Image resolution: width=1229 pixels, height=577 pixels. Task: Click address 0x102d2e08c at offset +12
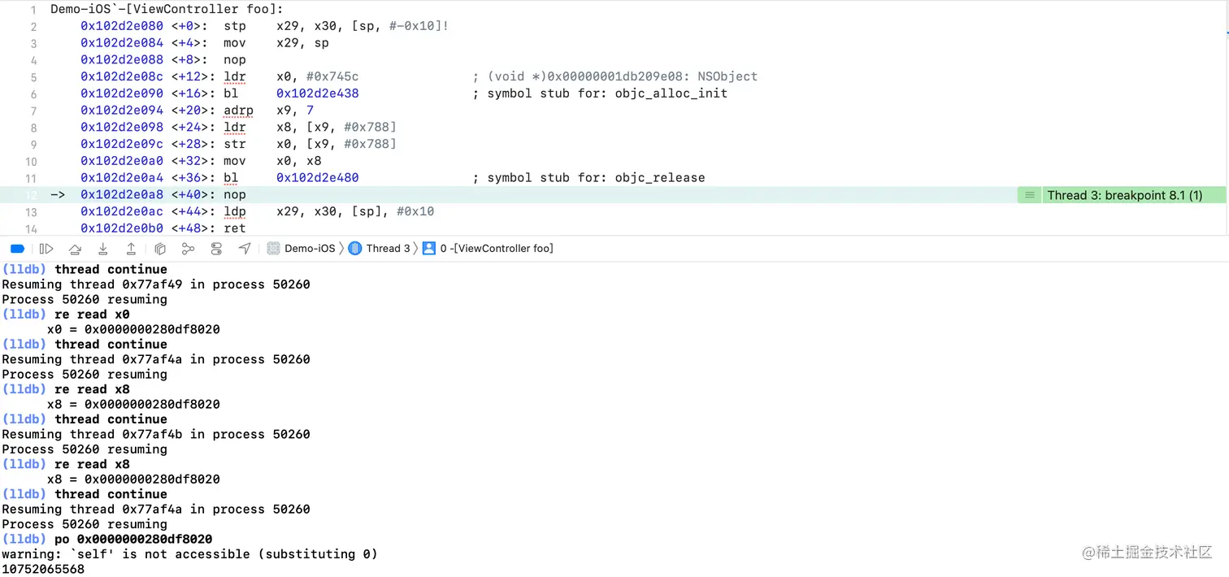(122, 76)
